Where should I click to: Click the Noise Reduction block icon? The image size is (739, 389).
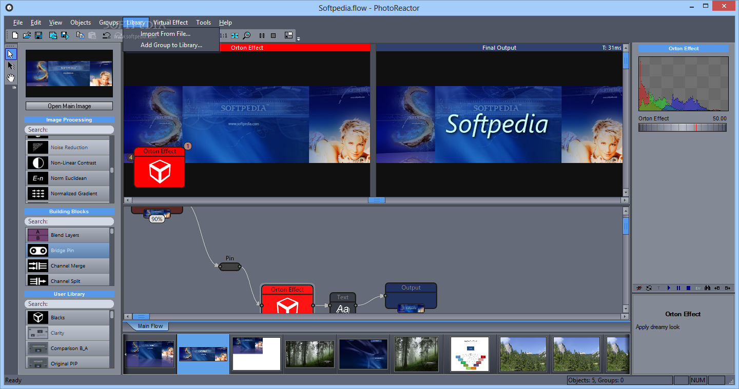coord(37,147)
